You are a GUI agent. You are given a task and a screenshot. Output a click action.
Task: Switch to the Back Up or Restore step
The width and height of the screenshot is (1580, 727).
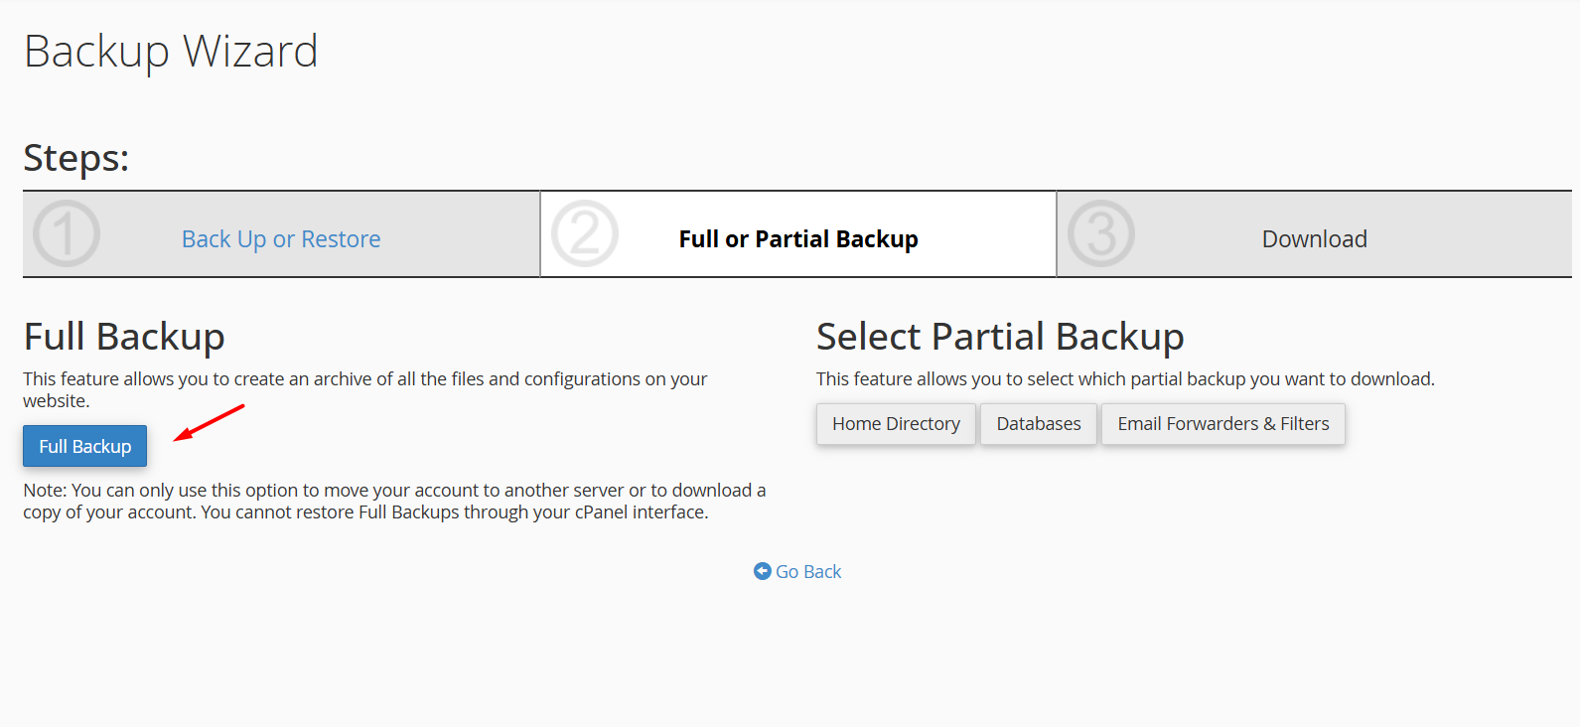281,238
